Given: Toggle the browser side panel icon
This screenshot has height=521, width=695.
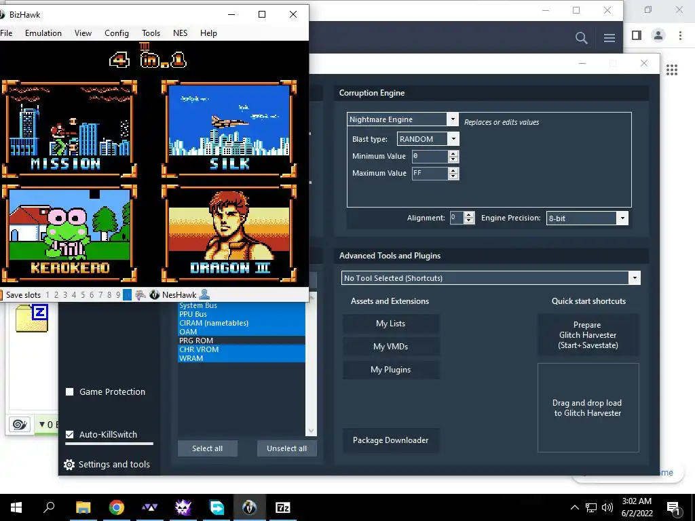Looking at the screenshot, I should click(637, 35).
